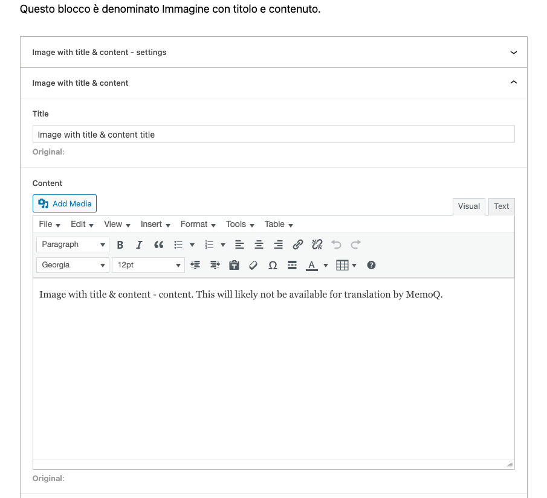Open the Insert menu
Screen dimensions: 547x498
[155, 224]
